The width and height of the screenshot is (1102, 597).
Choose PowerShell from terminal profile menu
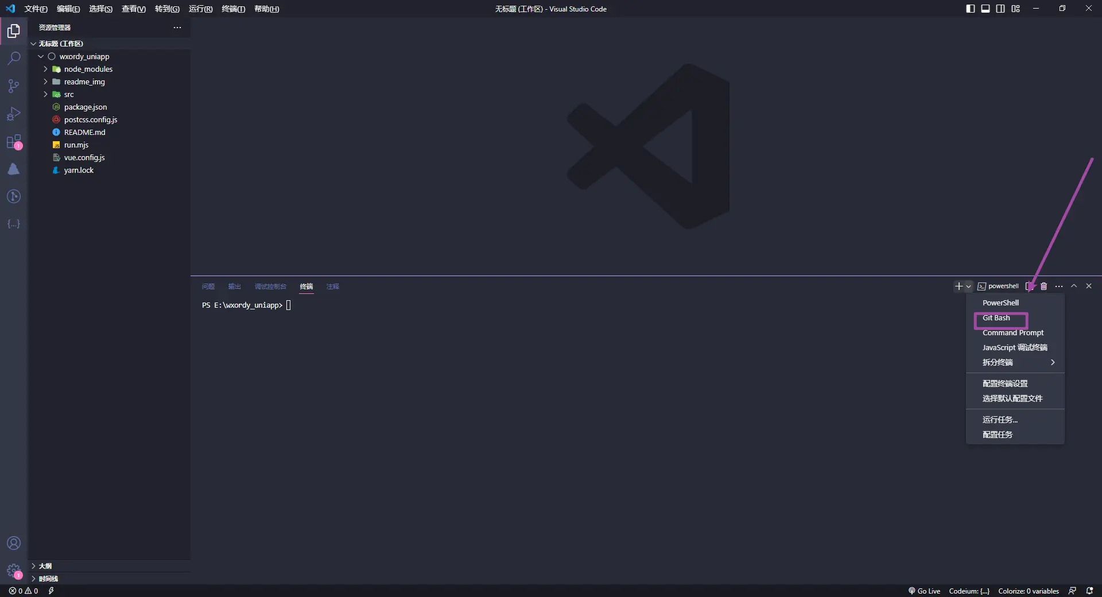tap(1015, 303)
